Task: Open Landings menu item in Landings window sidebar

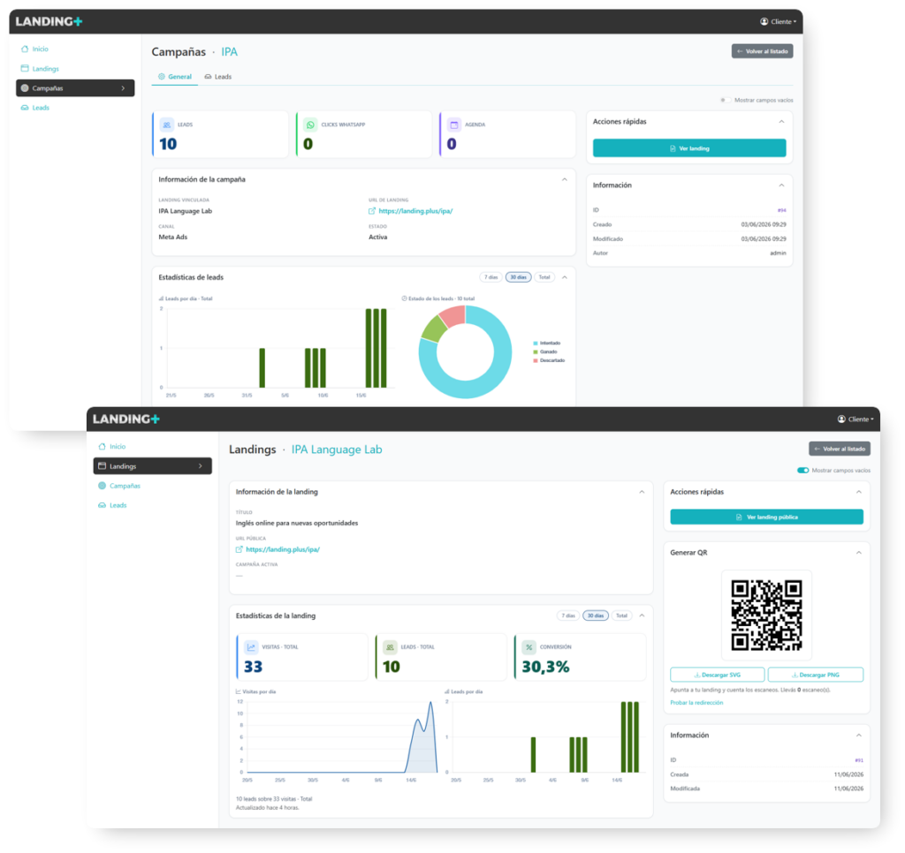Action: (152, 466)
